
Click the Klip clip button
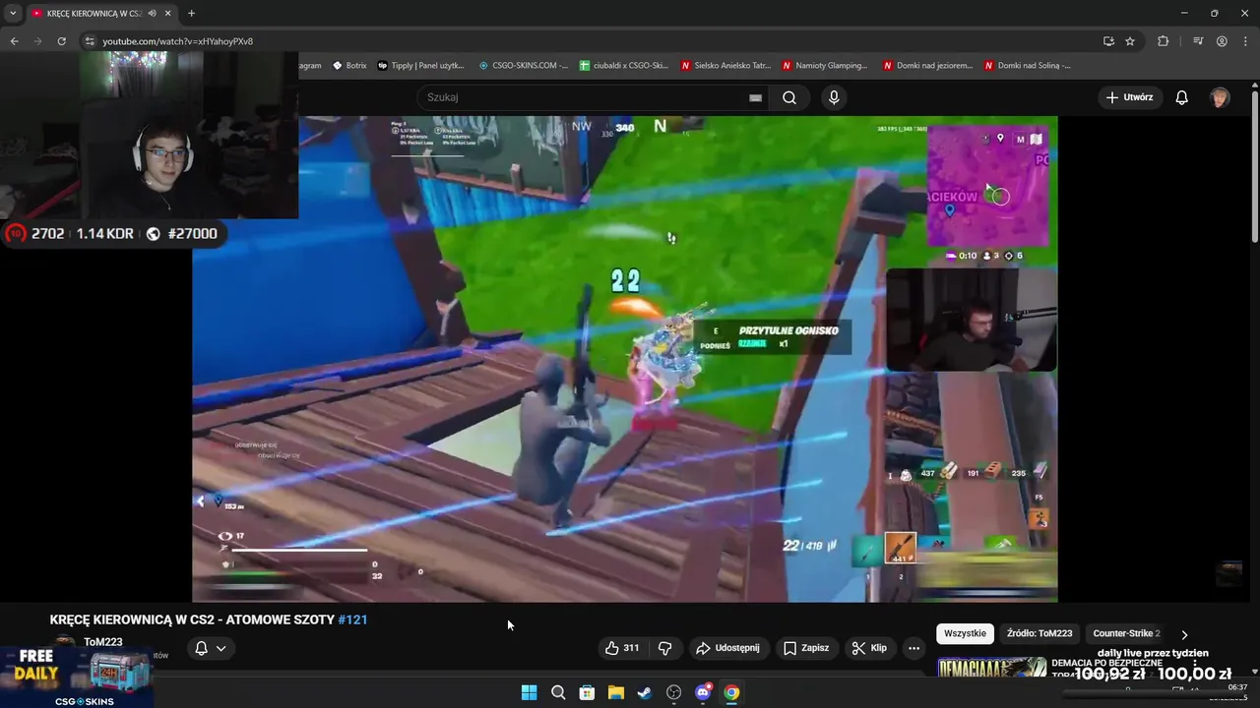point(869,648)
